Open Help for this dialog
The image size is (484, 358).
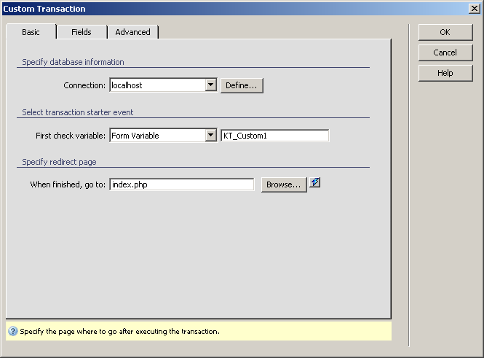[x=445, y=73]
